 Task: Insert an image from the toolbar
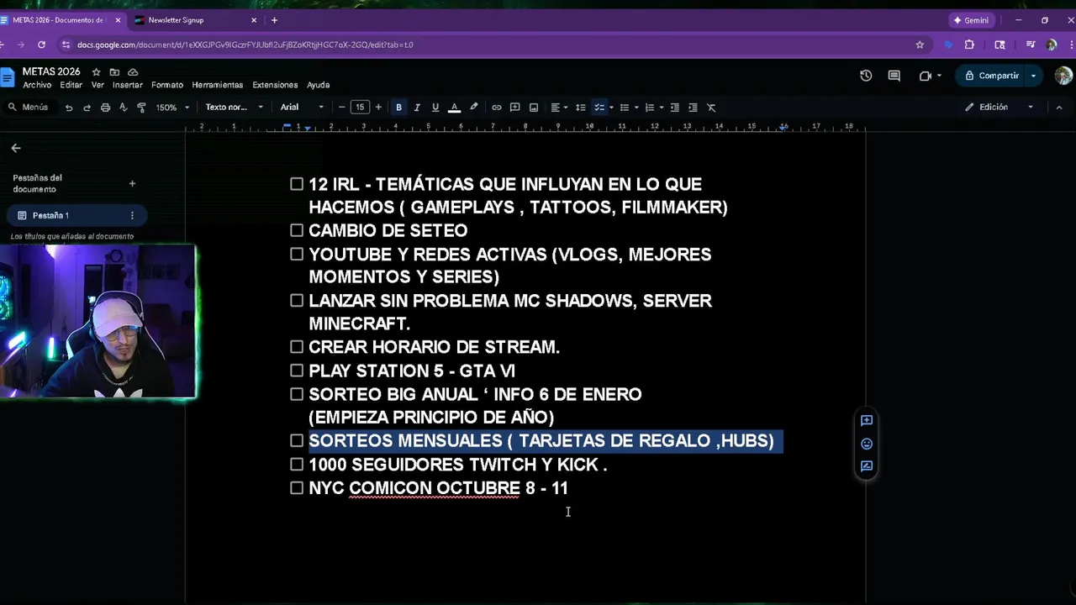(x=533, y=108)
